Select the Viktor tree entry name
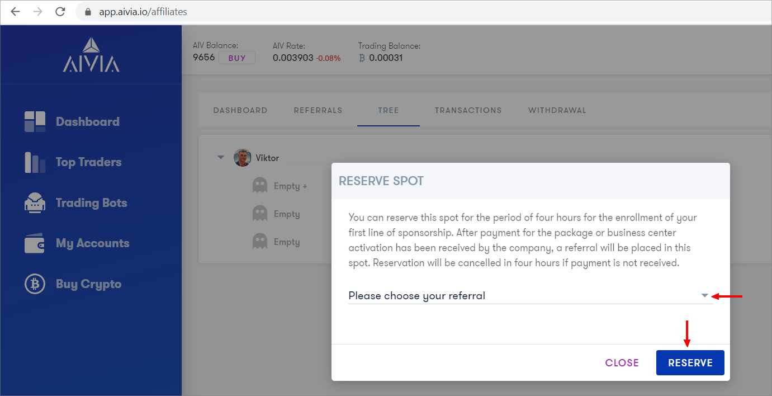772x396 pixels. (x=267, y=158)
